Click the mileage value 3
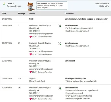111x102 pixels. click(x=19, y=25)
